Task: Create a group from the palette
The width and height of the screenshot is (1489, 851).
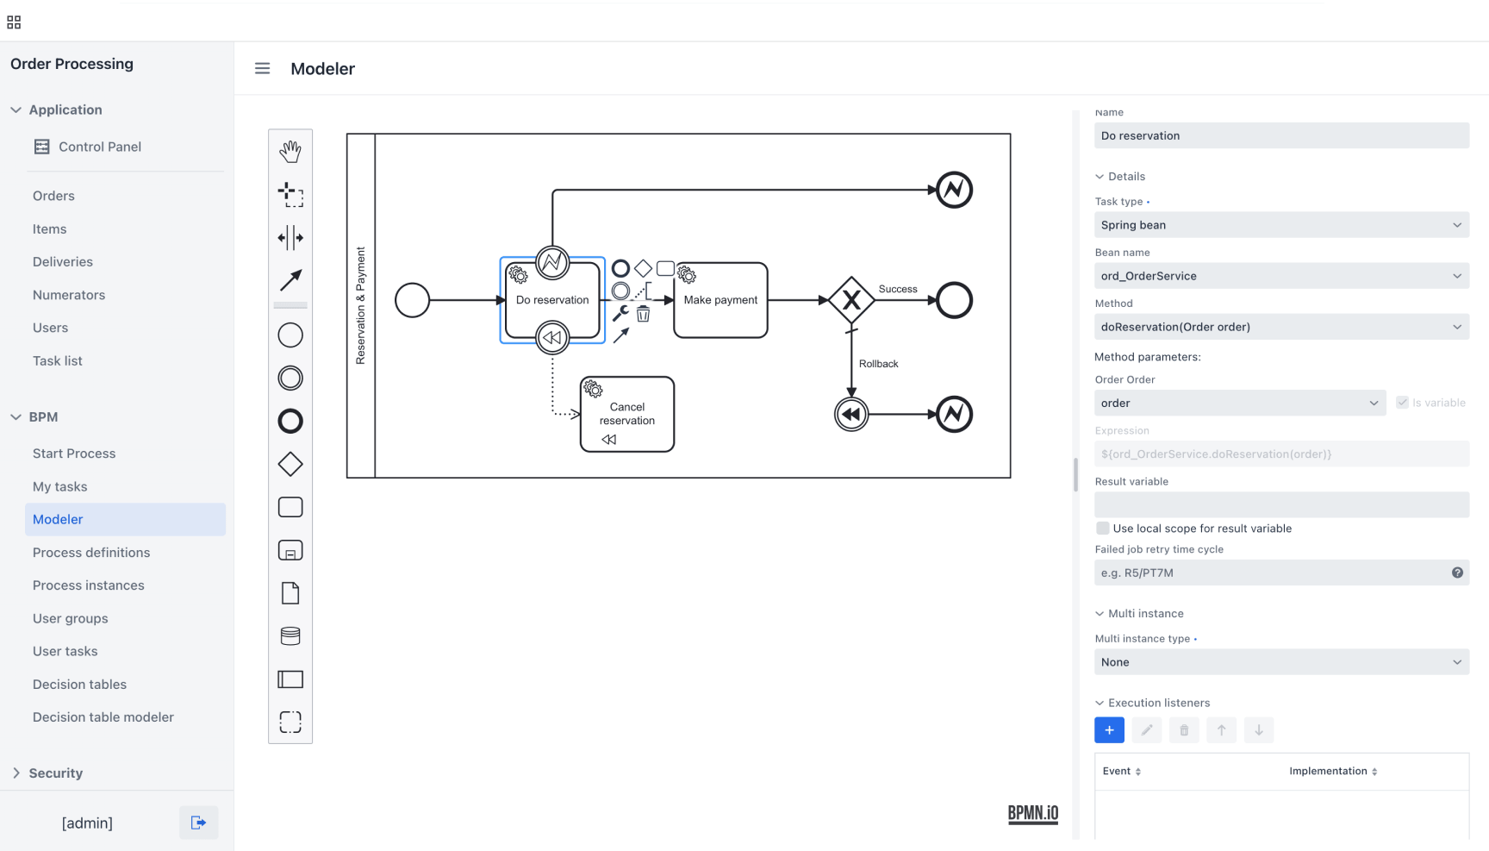Action: pos(290,722)
